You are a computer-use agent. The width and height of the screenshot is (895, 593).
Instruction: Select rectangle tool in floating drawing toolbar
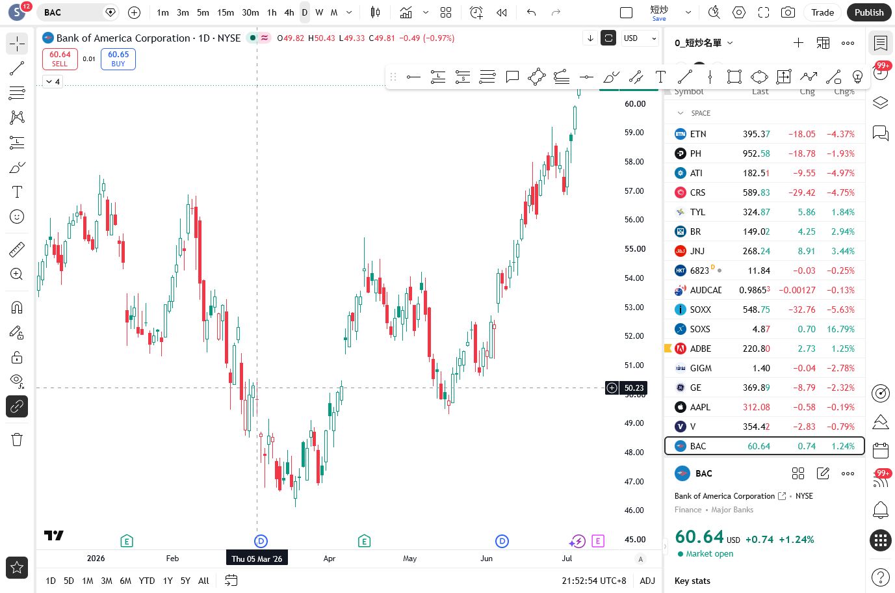[734, 77]
